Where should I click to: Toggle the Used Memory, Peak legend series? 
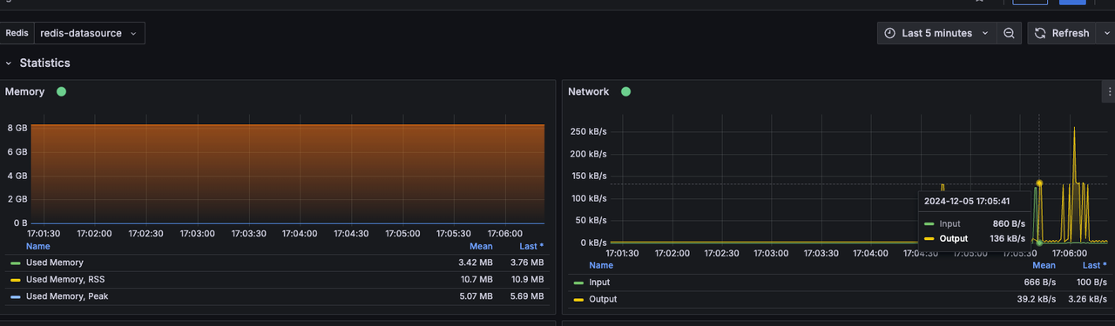[68, 296]
